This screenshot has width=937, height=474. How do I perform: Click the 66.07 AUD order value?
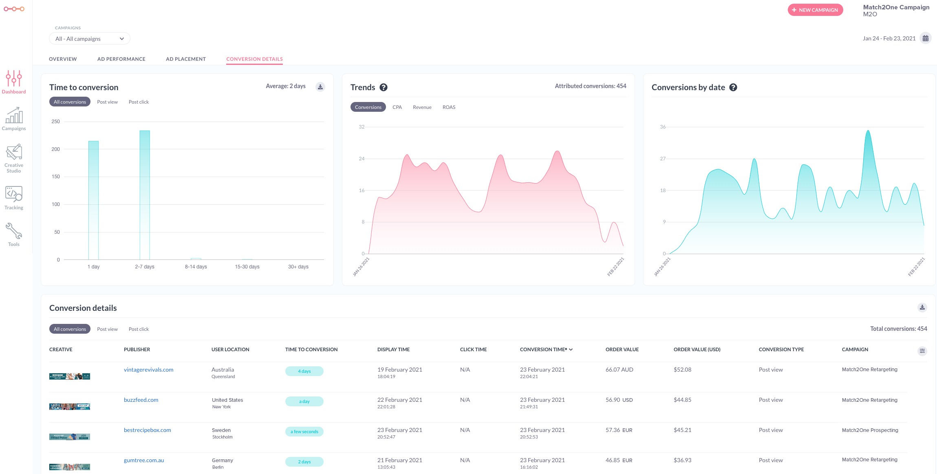click(x=620, y=370)
